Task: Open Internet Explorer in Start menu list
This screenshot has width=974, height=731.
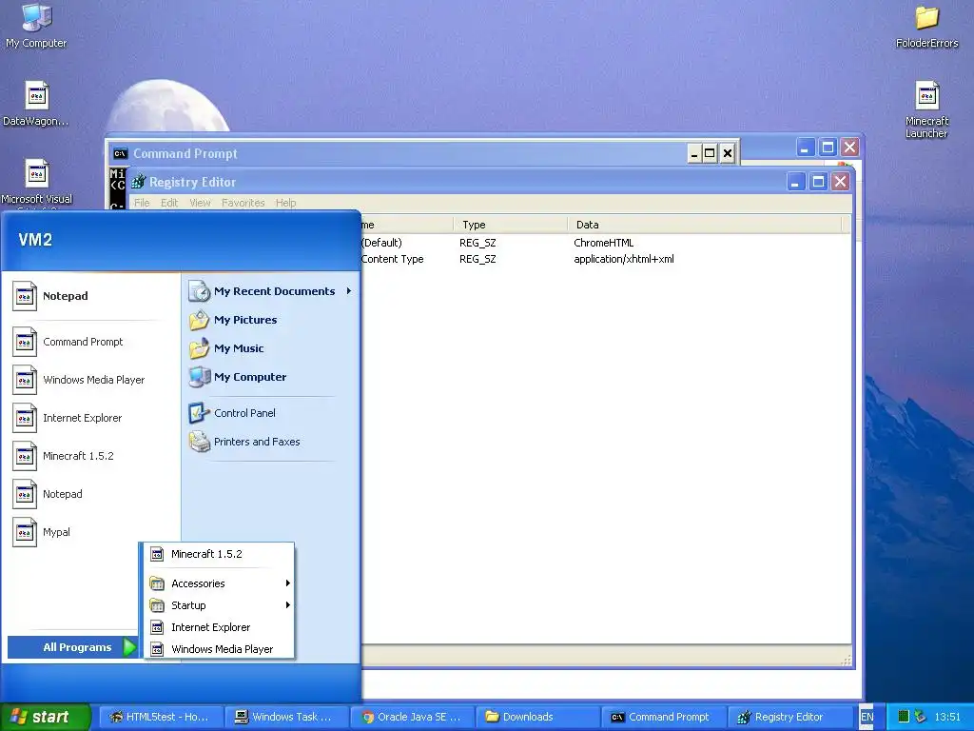Action: [x=82, y=419]
